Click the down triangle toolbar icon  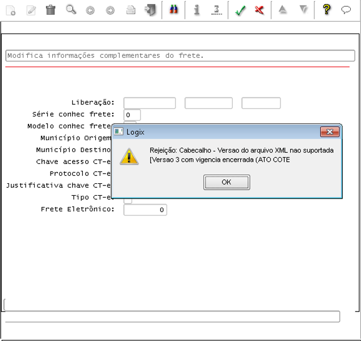pyautogui.click(x=304, y=10)
